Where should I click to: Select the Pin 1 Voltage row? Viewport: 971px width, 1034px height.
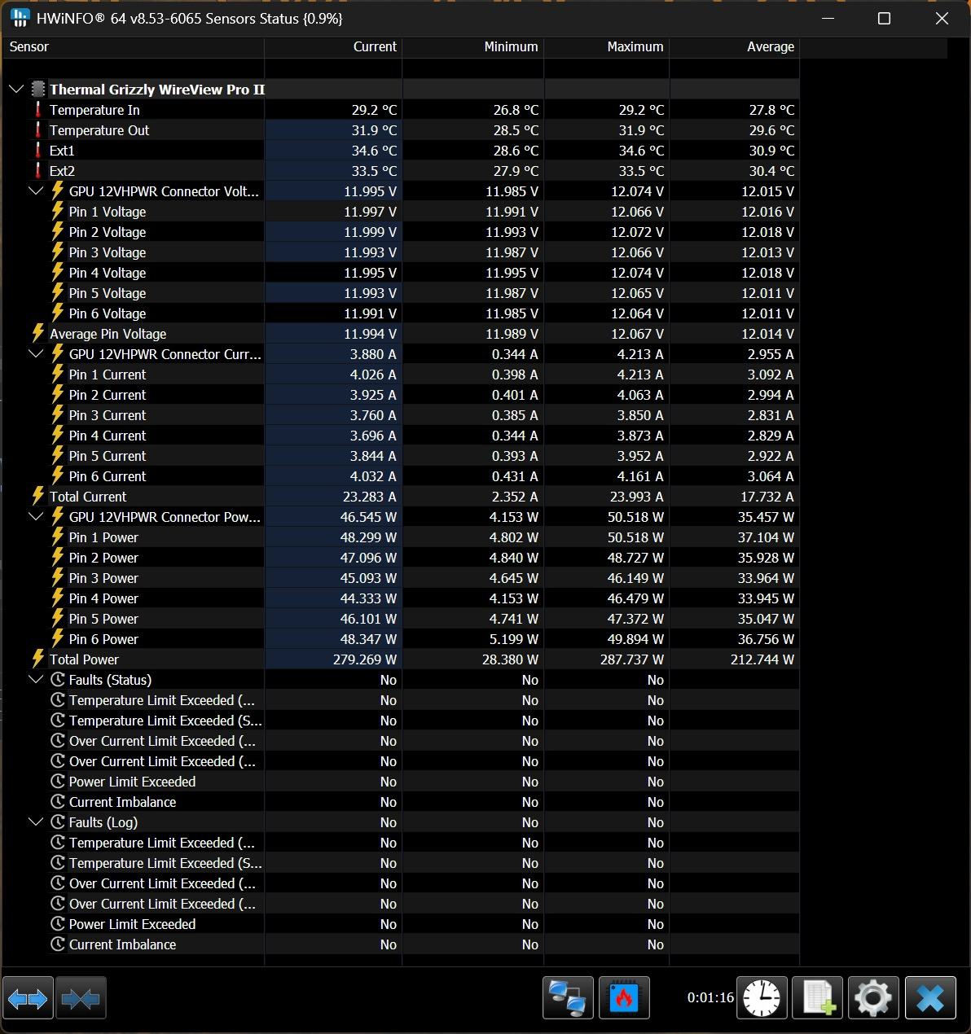pos(401,212)
